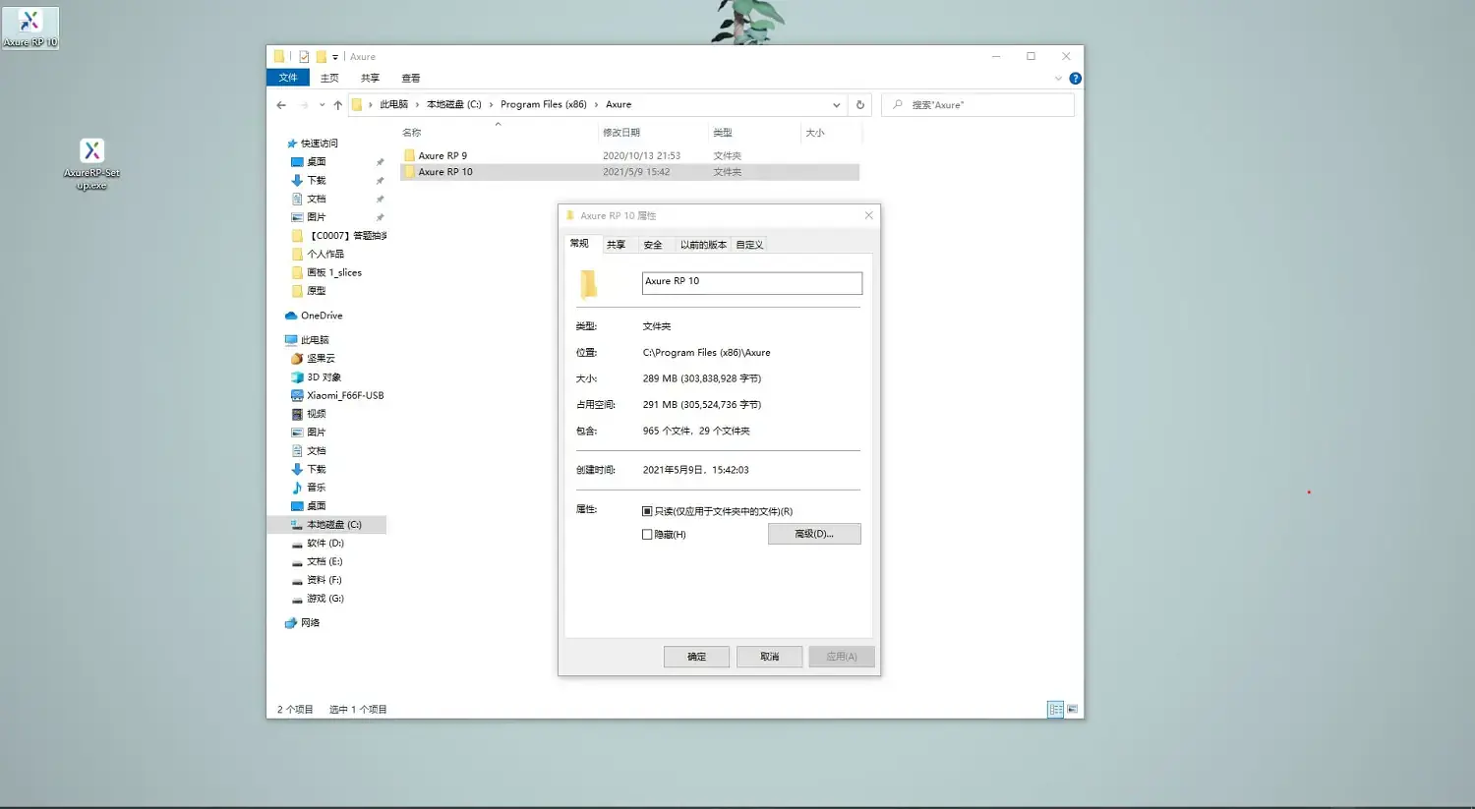Expand 此电脑 in the navigation pane
Screen dimensions: 1475x809
(x=281, y=339)
